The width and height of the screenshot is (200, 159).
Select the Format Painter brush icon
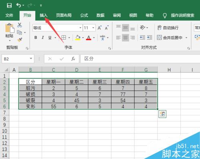tap(20, 40)
